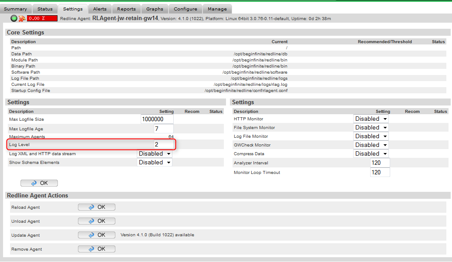Click the Startup Config File description label
452x262 pixels.
coord(30,91)
